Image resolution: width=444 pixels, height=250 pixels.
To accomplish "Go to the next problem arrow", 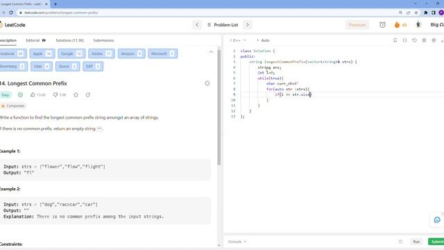I will [x=248, y=25].
